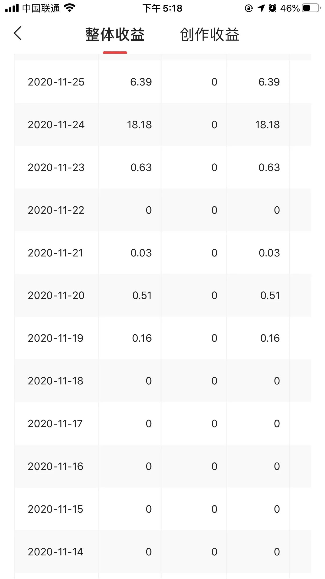The image size is (325, 579).
Task: Select the 2020-11-14 date cell
Action: coord(55,552)
